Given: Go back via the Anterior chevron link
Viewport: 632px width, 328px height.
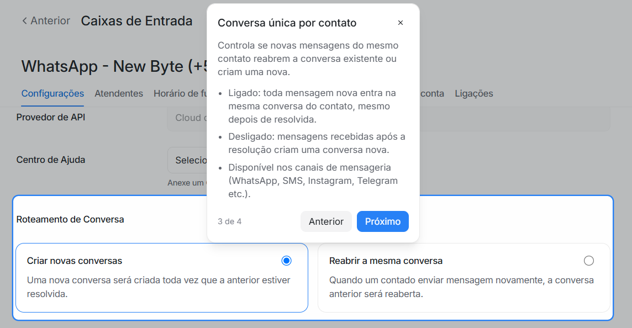Looking at the screenshot, I should click(46, 20).
